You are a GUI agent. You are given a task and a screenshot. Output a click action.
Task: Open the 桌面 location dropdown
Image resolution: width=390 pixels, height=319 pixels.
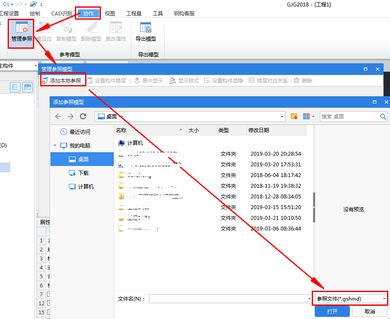point(281,116)
